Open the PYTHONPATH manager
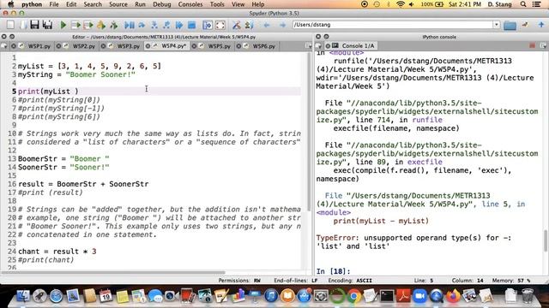The width and height of the screenshot is (549, 308). (249, 25)
